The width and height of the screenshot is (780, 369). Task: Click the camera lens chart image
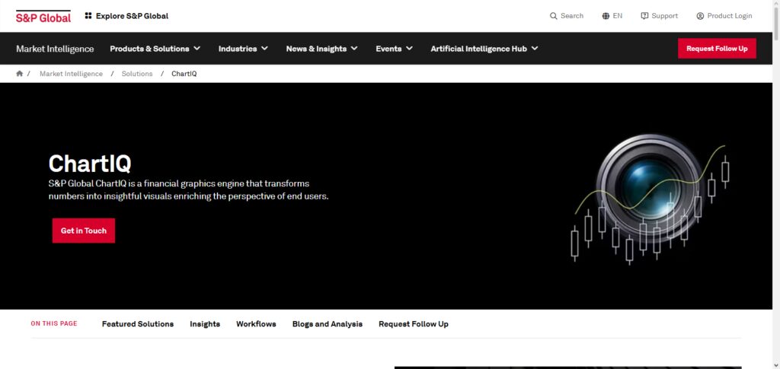point(651,199)
